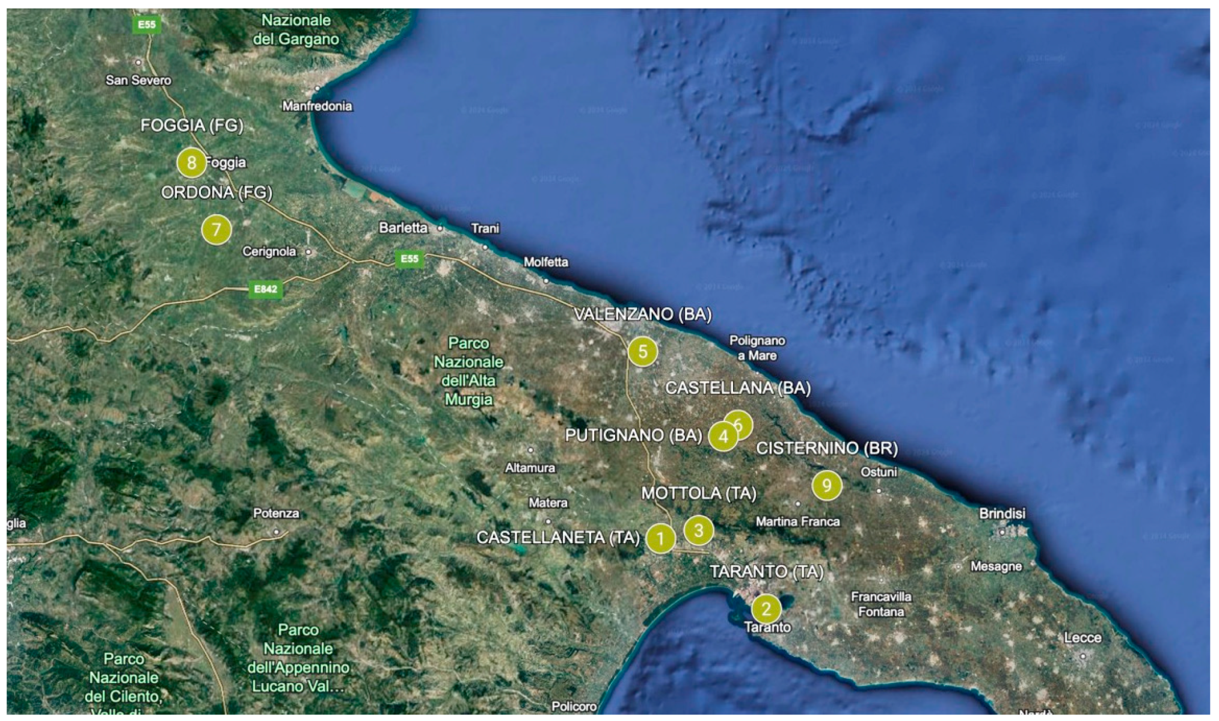
Task: Select the Matera town label
Action: click(547, 503)
